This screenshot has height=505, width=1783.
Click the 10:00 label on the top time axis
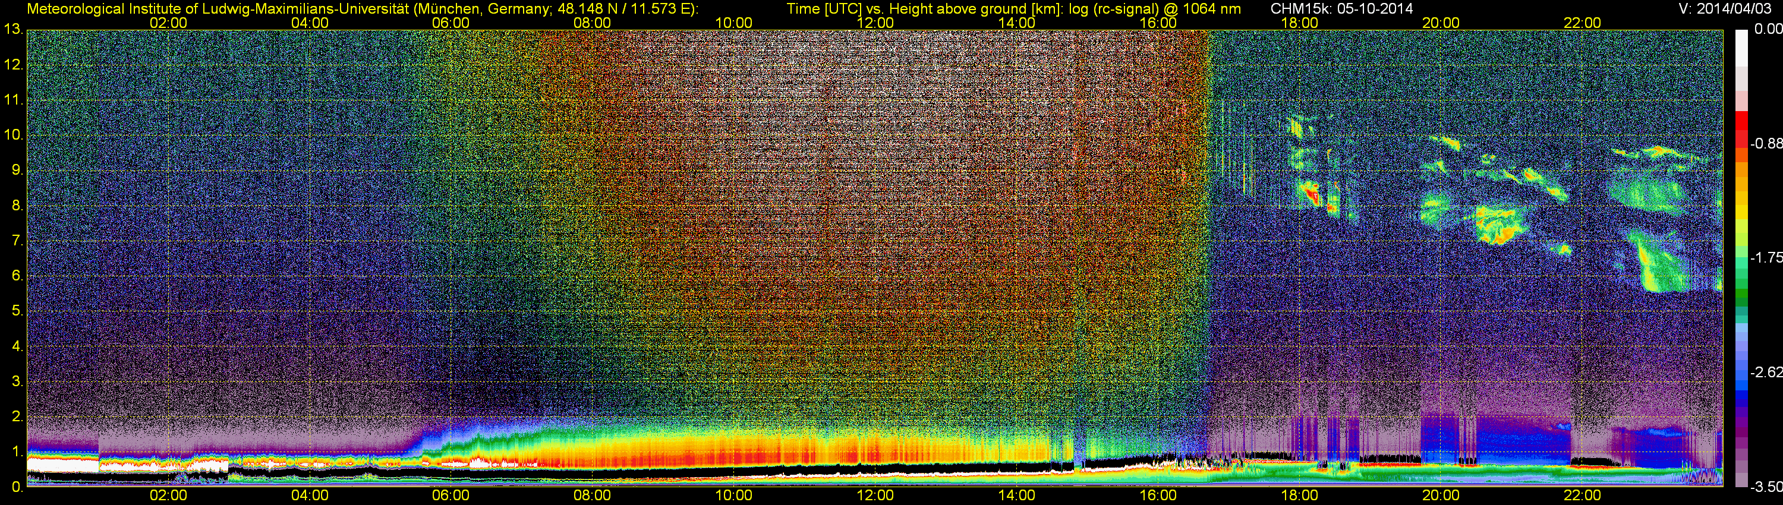tap(733, 23)
